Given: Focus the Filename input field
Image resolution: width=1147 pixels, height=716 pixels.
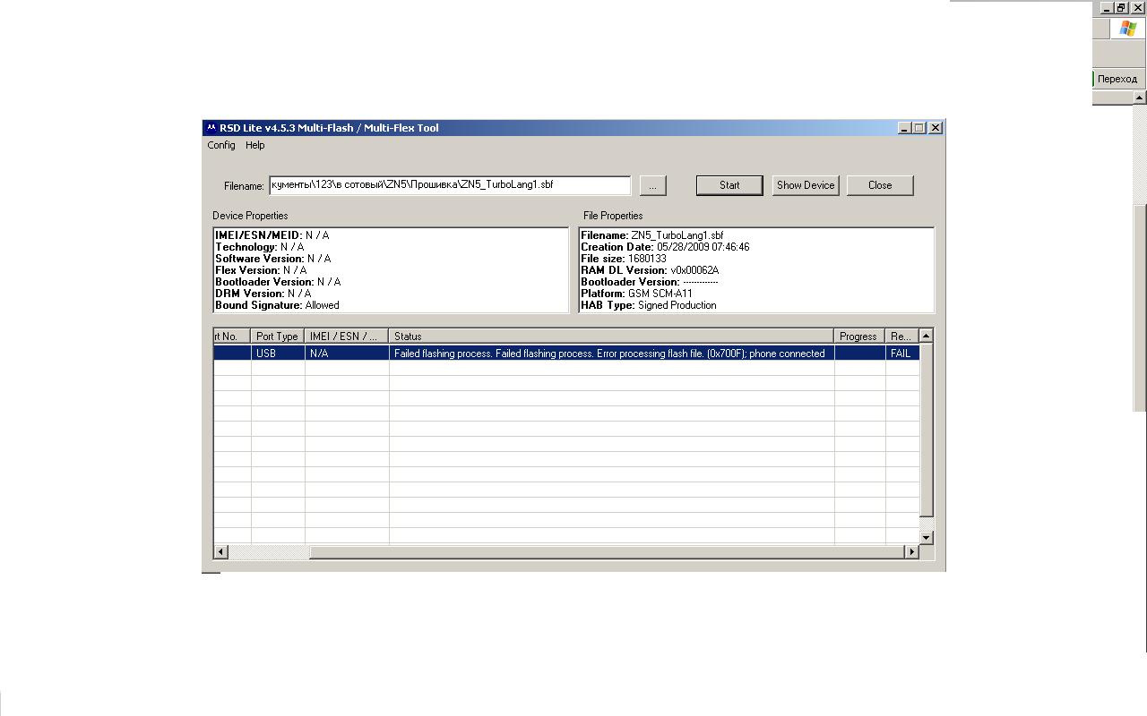Looking at the screenshot, I should coord(450,185).
